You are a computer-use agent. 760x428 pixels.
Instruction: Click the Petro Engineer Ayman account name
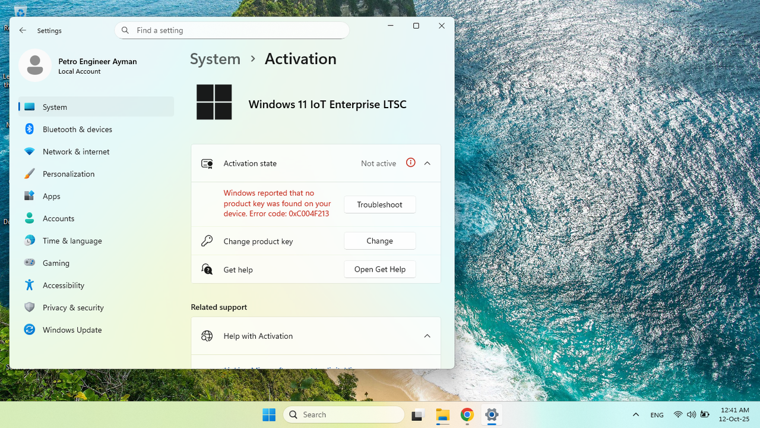(97, 61)
